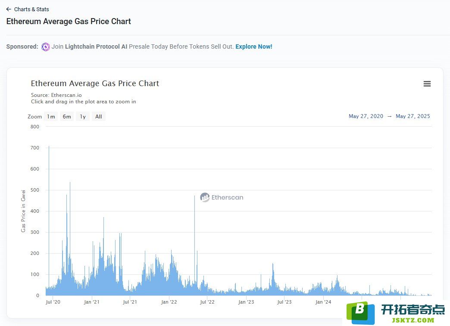This screenshot has height=326, width=450.
Task: Edit the end date May 27, 2025
Action: pos(412,116)
